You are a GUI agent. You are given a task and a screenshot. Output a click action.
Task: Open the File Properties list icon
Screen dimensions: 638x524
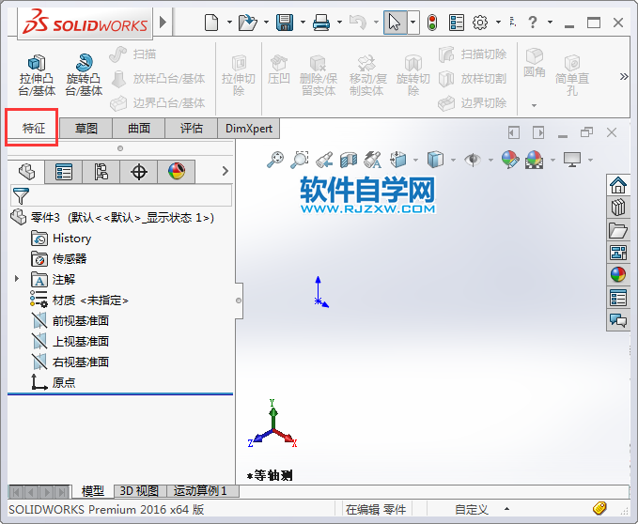tap(457, 23)
